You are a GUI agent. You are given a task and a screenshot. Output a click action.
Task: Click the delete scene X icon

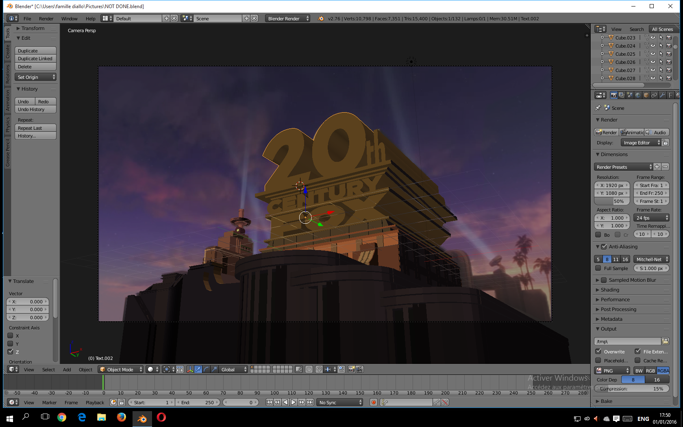254,18
